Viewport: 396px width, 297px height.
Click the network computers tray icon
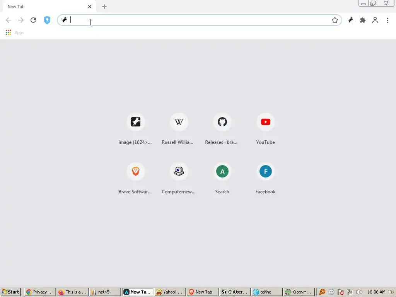tap(350, 292)
